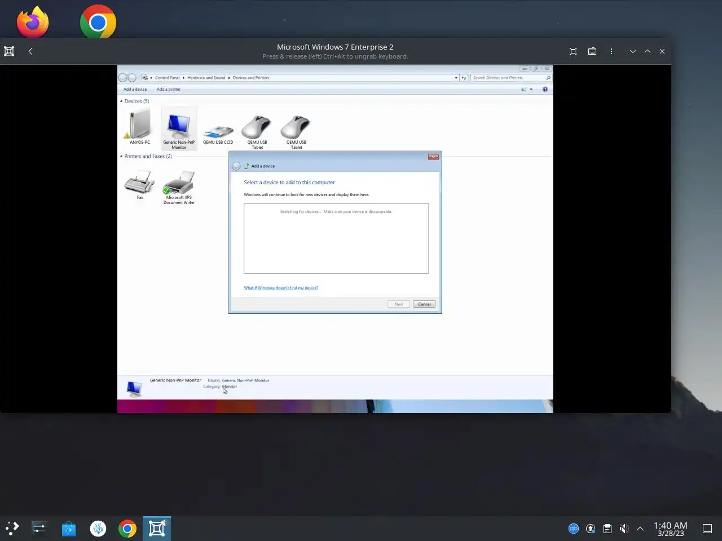Click the 'Searching for devices...' text
The width and height of the screenshot is (722, 541).
(336, 212)
